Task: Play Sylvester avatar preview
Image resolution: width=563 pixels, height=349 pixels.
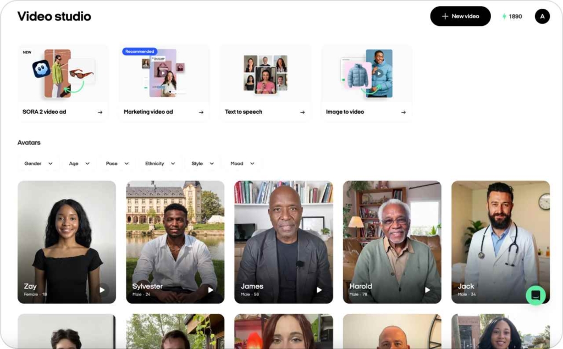Action: 211,290
